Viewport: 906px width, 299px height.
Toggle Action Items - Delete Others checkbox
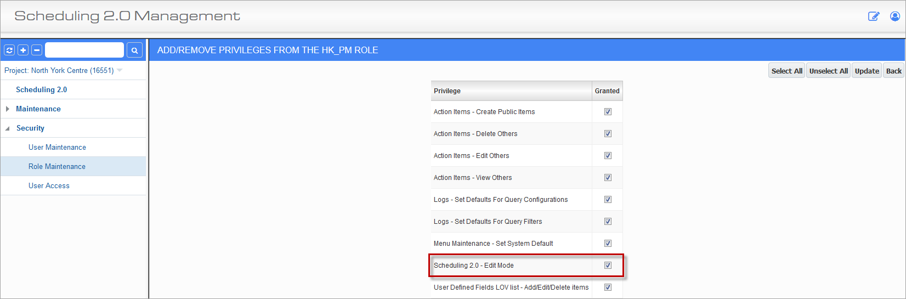pos(608,133)
